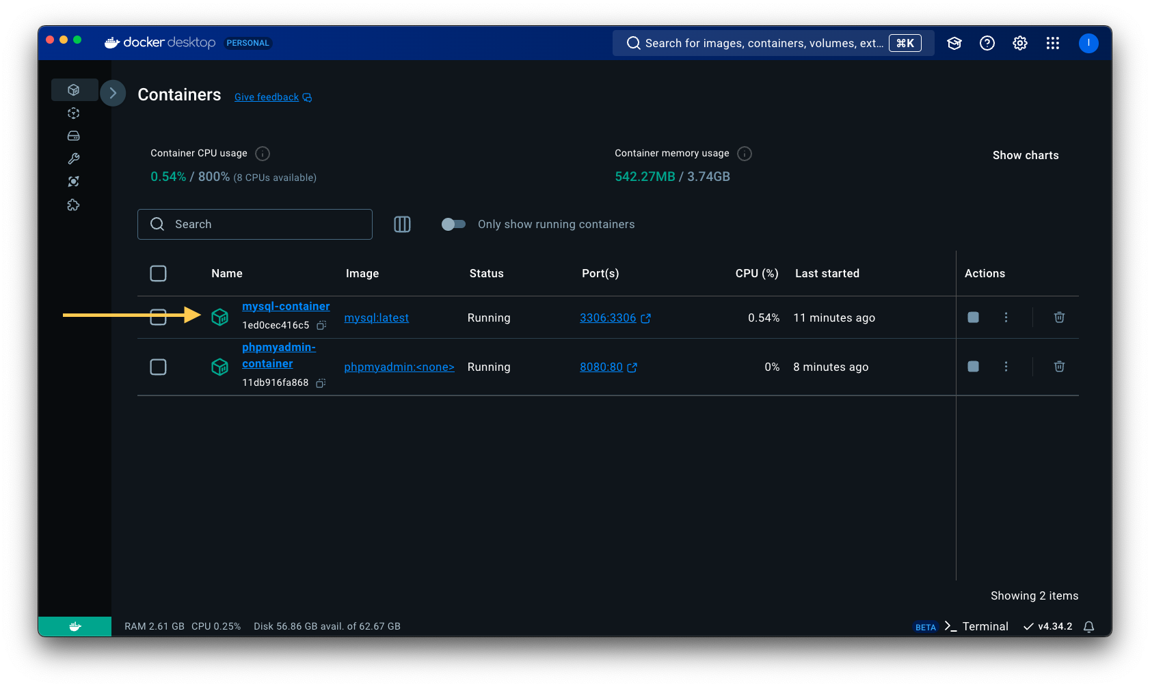Click the phpmyadmin-container cube icon
1150x687 pixels.
tap(219, 367)
